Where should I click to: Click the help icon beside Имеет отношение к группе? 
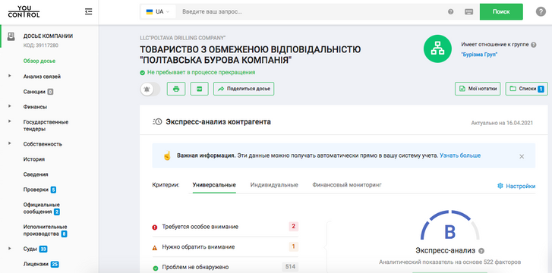pyautogui.click(x=534, y=45)
